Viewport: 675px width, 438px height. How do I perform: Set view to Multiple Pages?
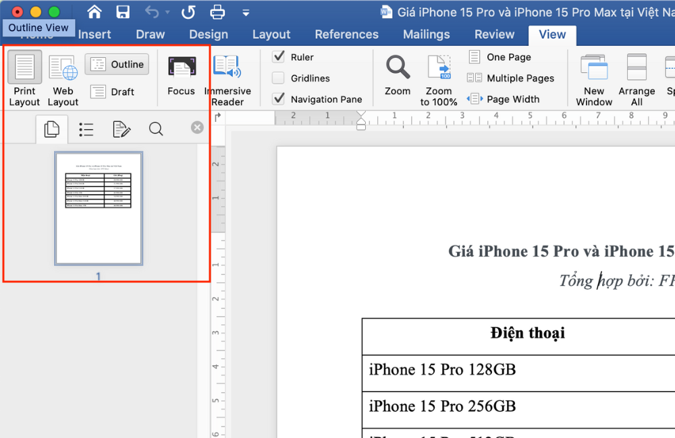tap(510, 77)
